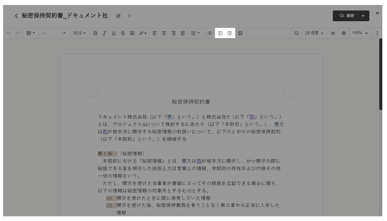
Task: Click the increase indent icon
Action: tap(230, 33)
